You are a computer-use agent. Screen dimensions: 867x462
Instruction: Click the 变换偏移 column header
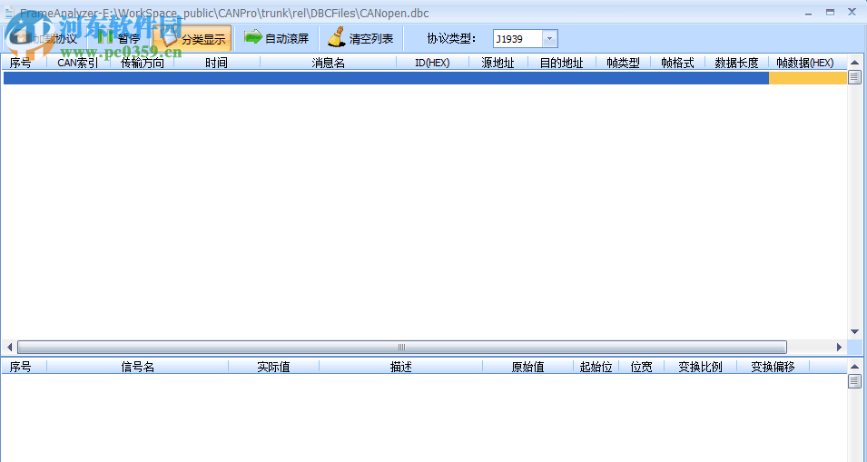(x=773, y=367)
